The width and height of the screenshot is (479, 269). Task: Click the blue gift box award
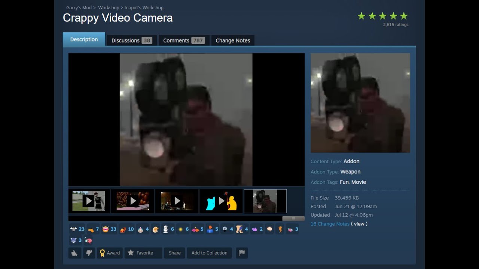212,229
